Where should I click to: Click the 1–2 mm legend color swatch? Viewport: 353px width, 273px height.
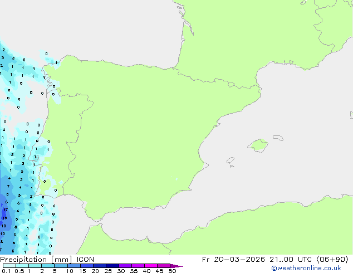tap(35, 266)
